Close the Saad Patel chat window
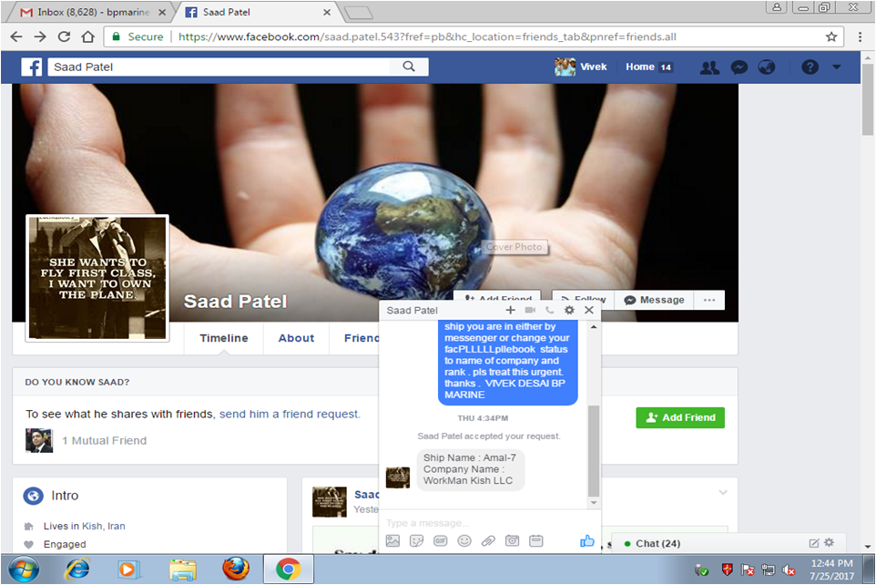Viewport: 876px width, 585px height. [x=589, y=310]
